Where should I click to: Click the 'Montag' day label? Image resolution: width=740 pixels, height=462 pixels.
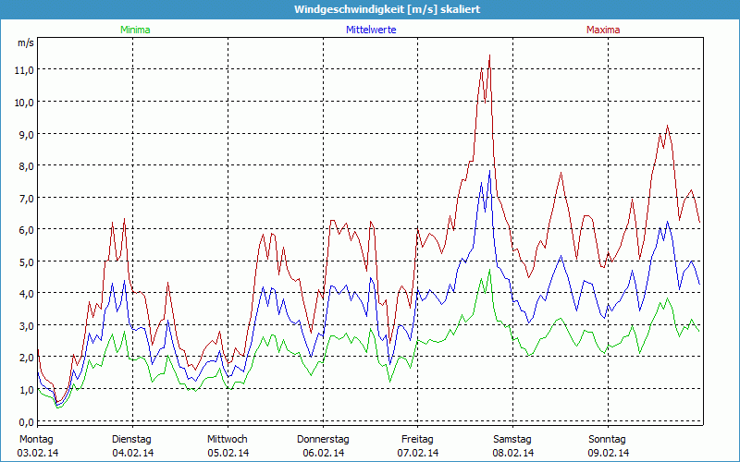click(36, 440)
